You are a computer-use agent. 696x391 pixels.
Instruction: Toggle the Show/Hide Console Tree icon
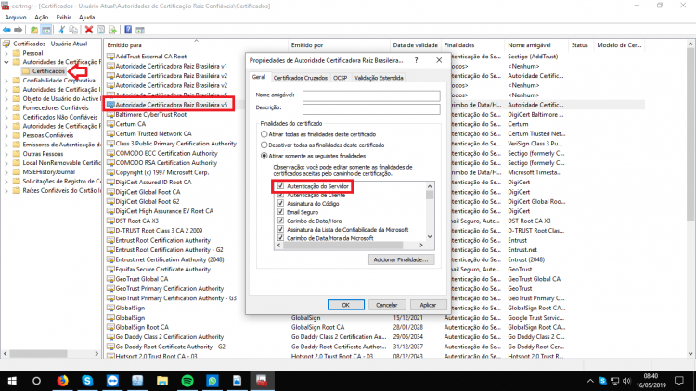pos(46,30)
